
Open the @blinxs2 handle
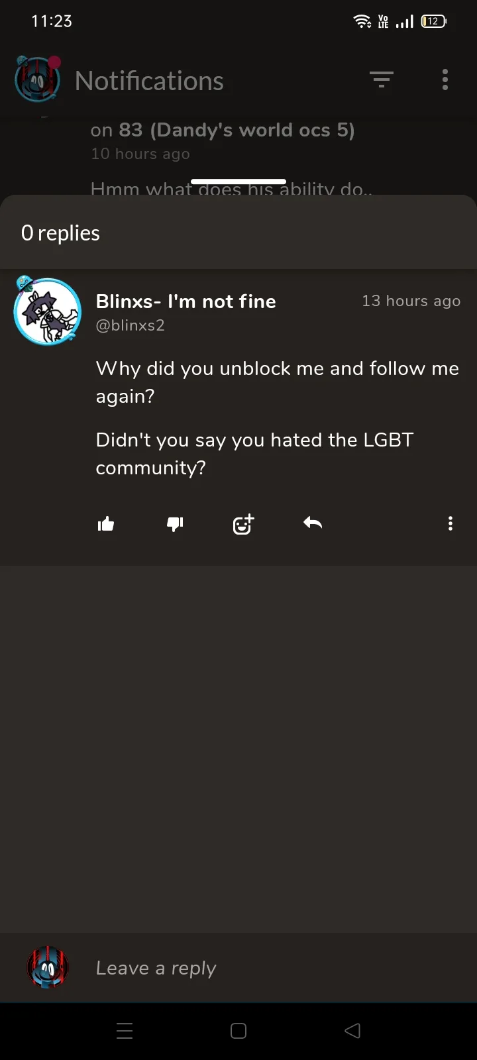pos(131,325)
